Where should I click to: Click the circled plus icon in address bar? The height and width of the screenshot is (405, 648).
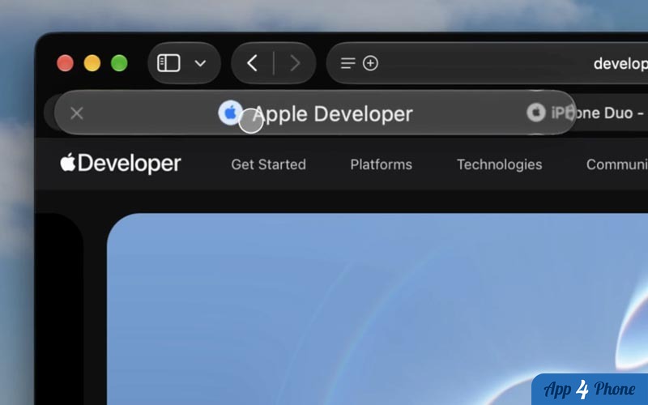(x=370, y=63)
